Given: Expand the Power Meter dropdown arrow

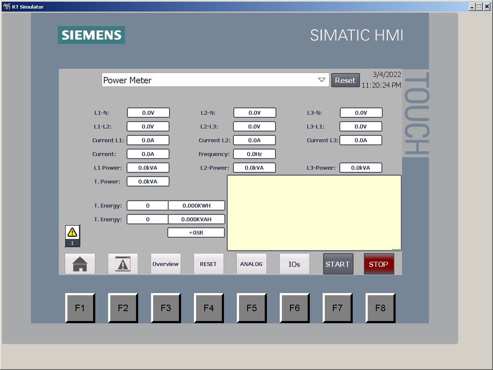Looking at the screenshot, I should point(322,80).
